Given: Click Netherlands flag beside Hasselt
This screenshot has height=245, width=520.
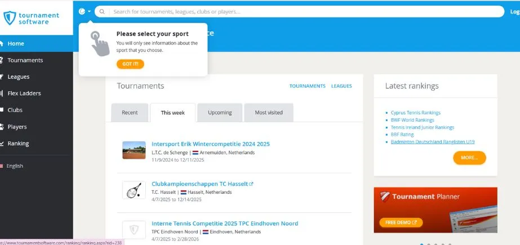Looking at the screenshot, I should click(184, 192).
